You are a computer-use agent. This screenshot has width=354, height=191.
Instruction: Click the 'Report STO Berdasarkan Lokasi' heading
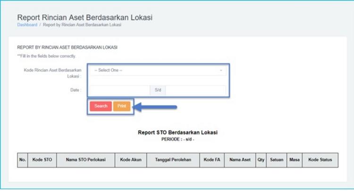pyautogui.click(x=177, y=133)
